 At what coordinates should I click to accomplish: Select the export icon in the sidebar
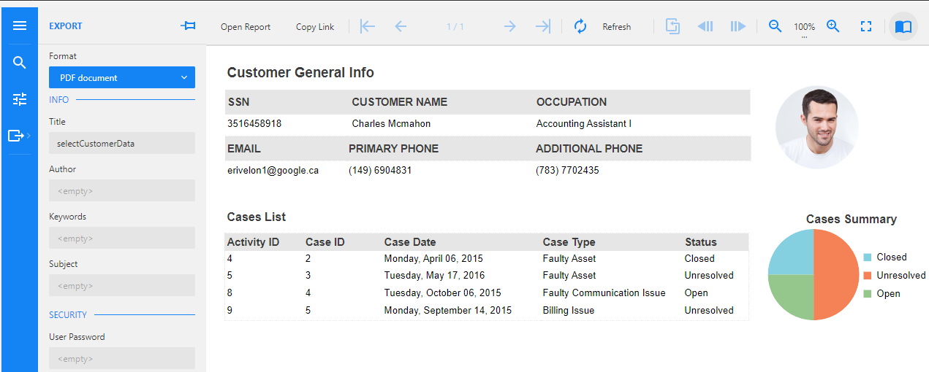pos(18,136)
